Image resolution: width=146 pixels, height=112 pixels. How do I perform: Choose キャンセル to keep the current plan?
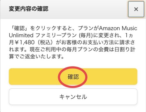(x=73, y=97)
